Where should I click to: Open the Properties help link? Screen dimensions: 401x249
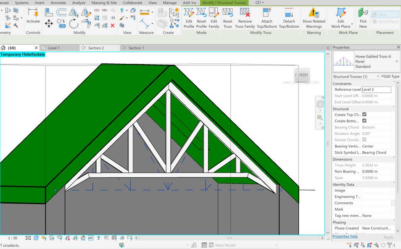[345, 236]
